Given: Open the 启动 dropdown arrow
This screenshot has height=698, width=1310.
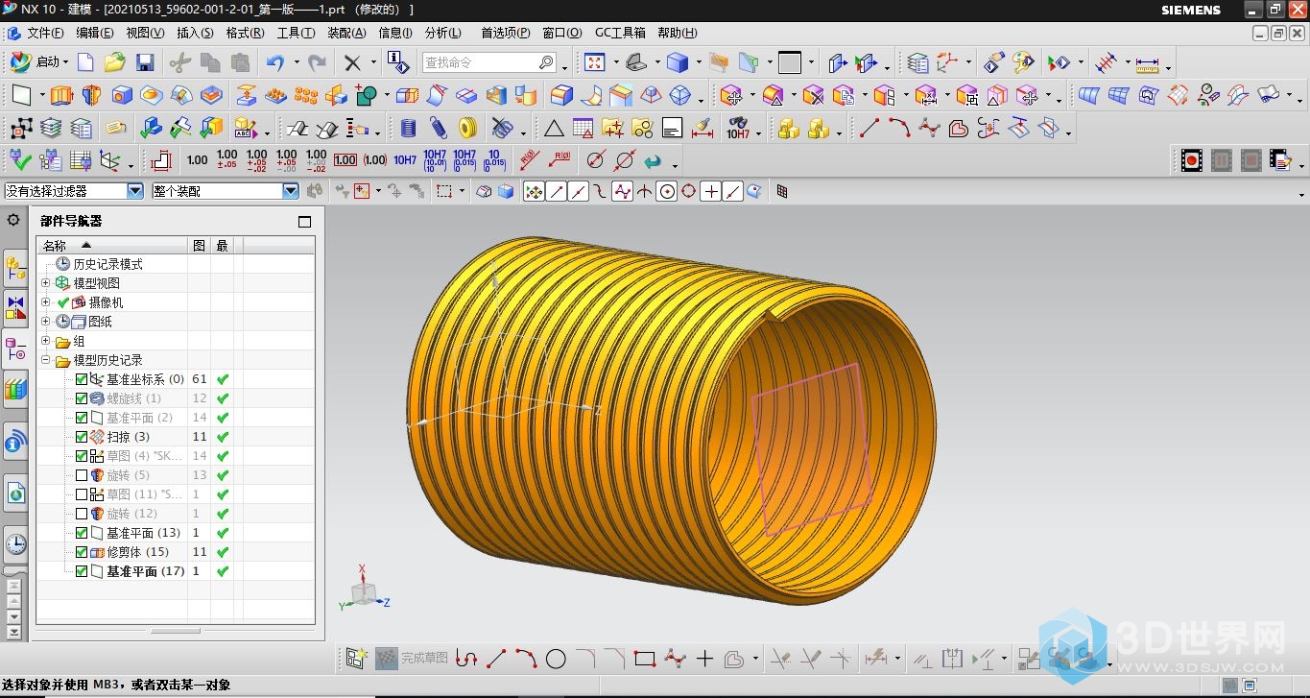Looking at the screenshot, I should [x=66, y=63].
